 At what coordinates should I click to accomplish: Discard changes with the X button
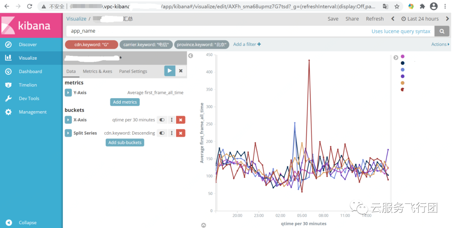click(x=180, y=71)
